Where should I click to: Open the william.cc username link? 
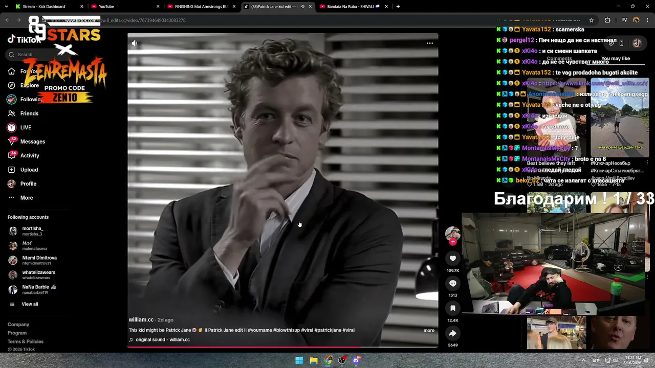(141, 320)
